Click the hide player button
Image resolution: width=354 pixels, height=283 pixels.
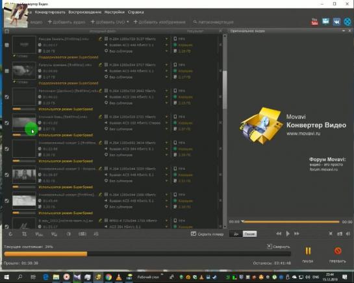click(207, 234)
